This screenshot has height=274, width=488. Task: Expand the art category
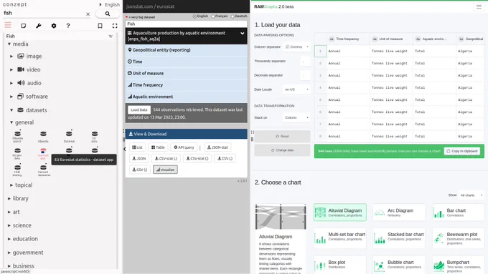tap(9, 212)
